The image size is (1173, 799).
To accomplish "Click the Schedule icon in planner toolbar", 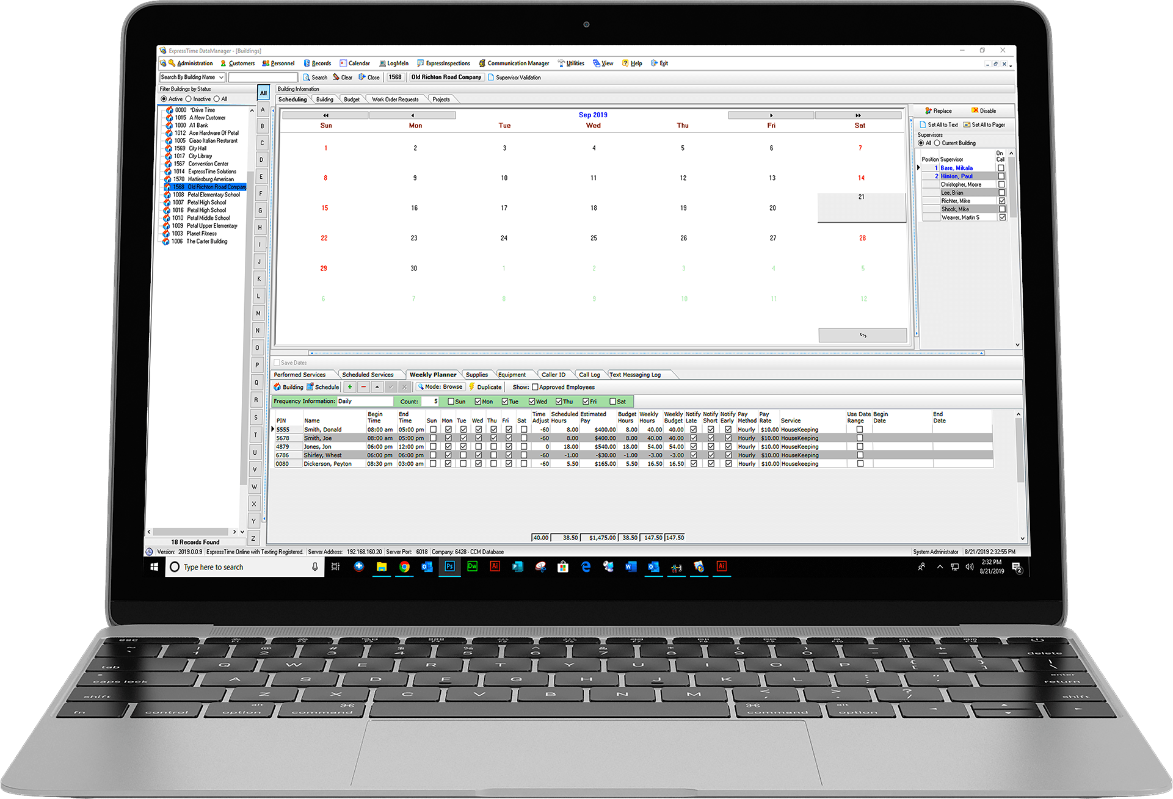I will pos(310,387).
